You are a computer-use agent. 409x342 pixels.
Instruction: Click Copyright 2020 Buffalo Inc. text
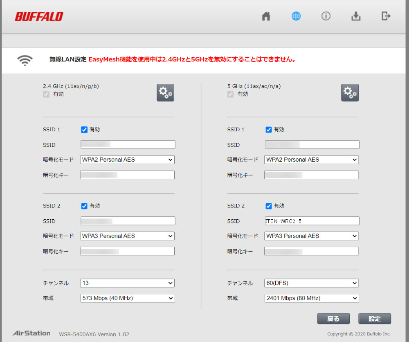[x=359, y=334]
